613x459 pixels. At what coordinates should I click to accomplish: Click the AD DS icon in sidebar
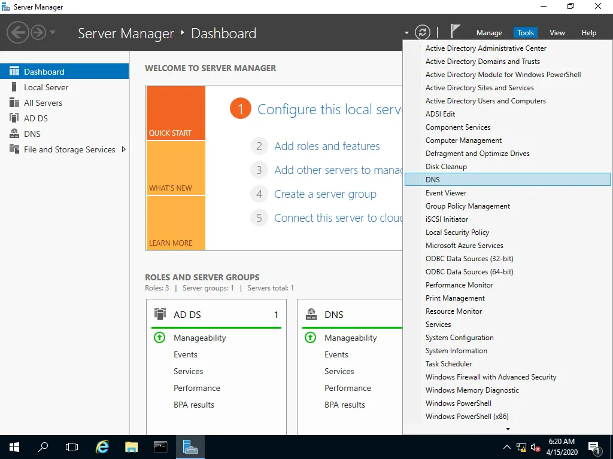(14, 118)
